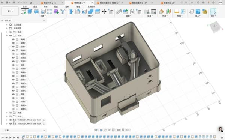Add a new design tab with plus
225x140 pixels.
coord(192,3)
